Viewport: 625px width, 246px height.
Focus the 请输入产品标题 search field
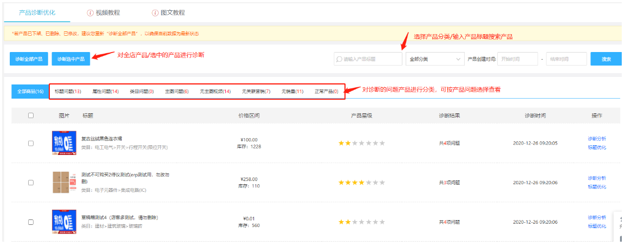tap(368, 59)
